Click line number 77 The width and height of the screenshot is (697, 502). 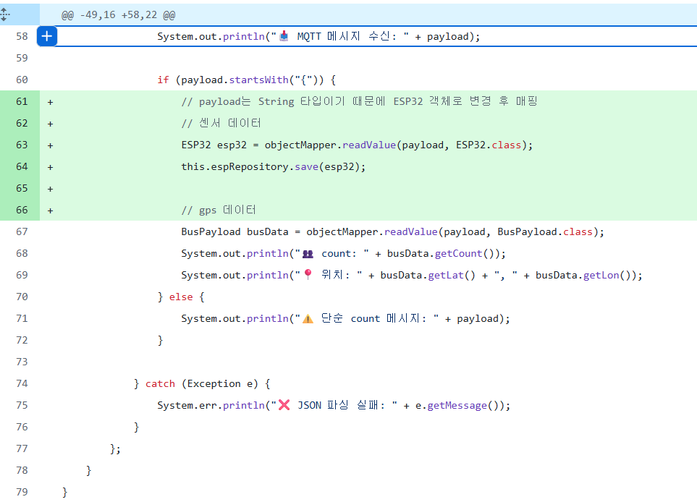(22, 448)
